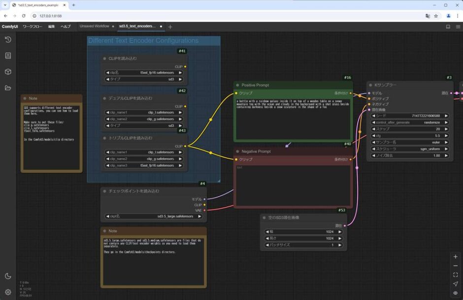The image size is (463, 300).
Task: Click Negative Prompt text area
Action: (x=293, y=185)
